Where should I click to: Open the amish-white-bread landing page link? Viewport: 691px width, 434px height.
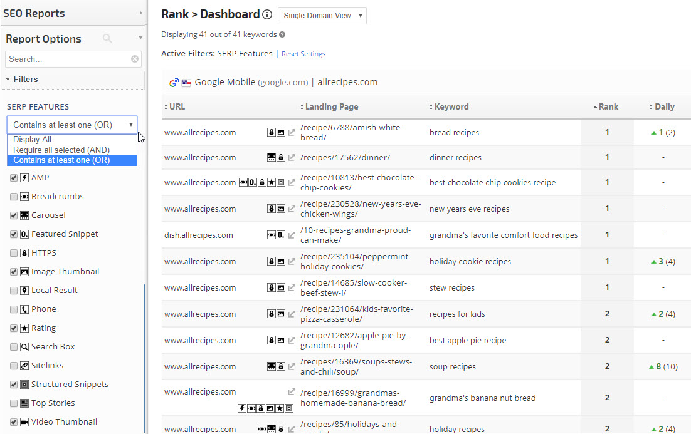(351, 132)
